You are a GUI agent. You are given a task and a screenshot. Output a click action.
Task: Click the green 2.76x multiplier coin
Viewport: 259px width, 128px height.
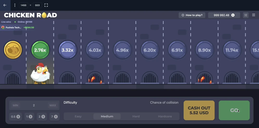[x=40, y=50]
